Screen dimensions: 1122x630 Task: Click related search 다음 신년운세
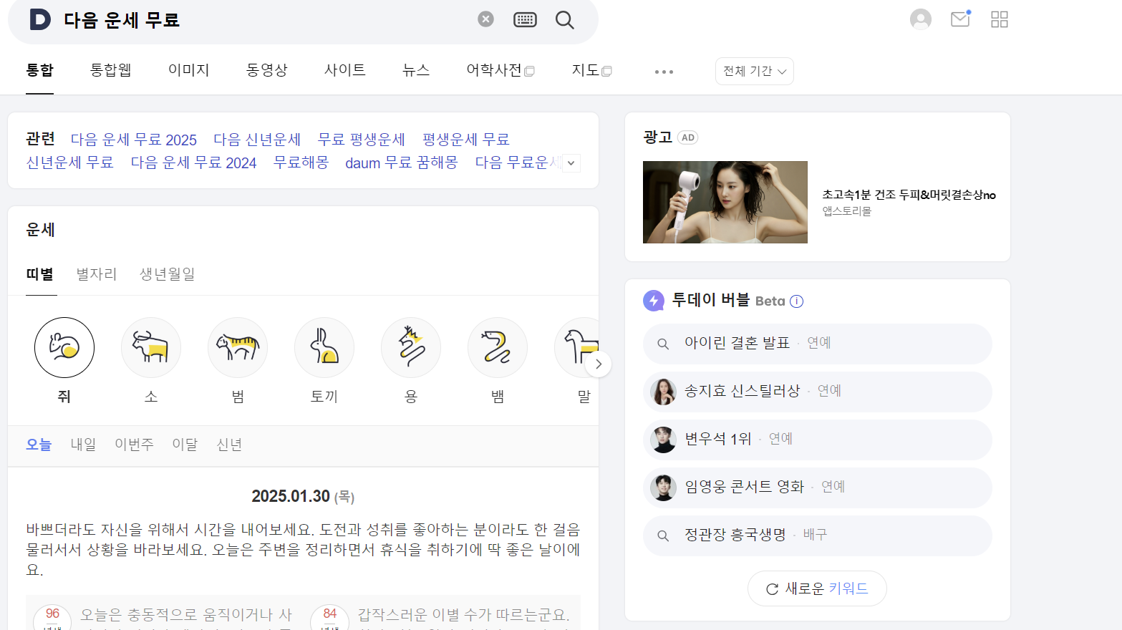(x=257, y=140)
